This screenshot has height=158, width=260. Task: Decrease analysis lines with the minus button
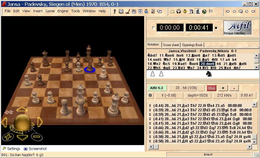[234, 88]
